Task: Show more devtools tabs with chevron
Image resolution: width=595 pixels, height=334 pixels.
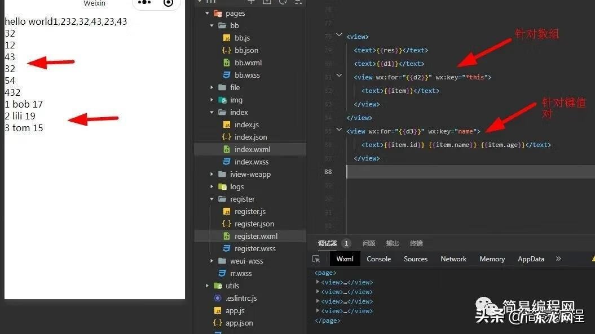Action: point(558,259)
